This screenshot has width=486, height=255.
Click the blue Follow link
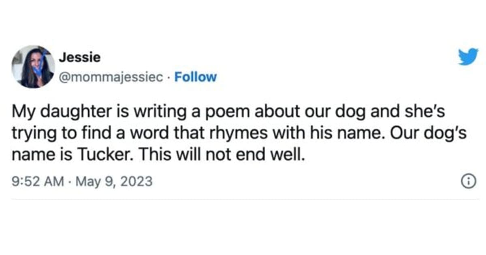click(196, 76)
